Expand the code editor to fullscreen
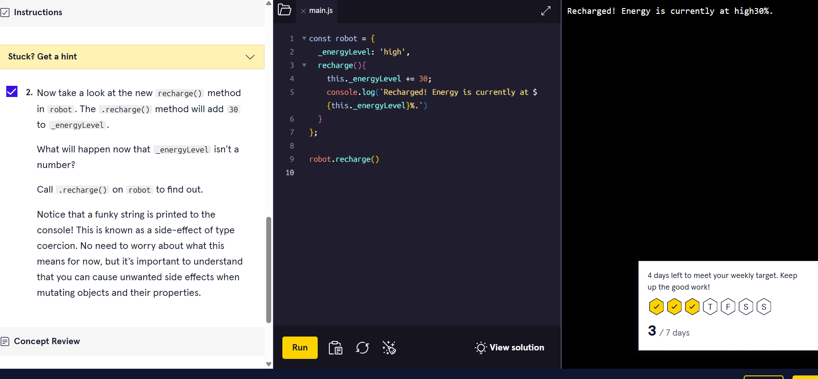Image resolution: width=818 pixels, height=379 pixels. 545,11
